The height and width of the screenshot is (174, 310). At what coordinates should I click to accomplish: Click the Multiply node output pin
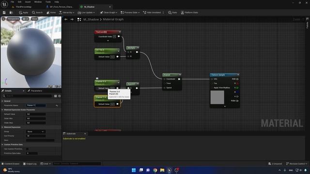[x=137, y=52]
